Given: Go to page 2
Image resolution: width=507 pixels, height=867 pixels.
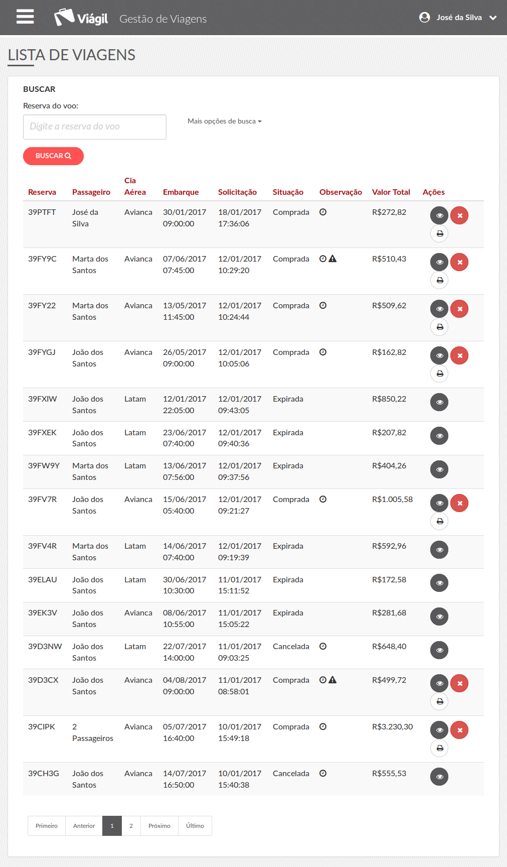Looking at the screenshot, I should point(131,826).
